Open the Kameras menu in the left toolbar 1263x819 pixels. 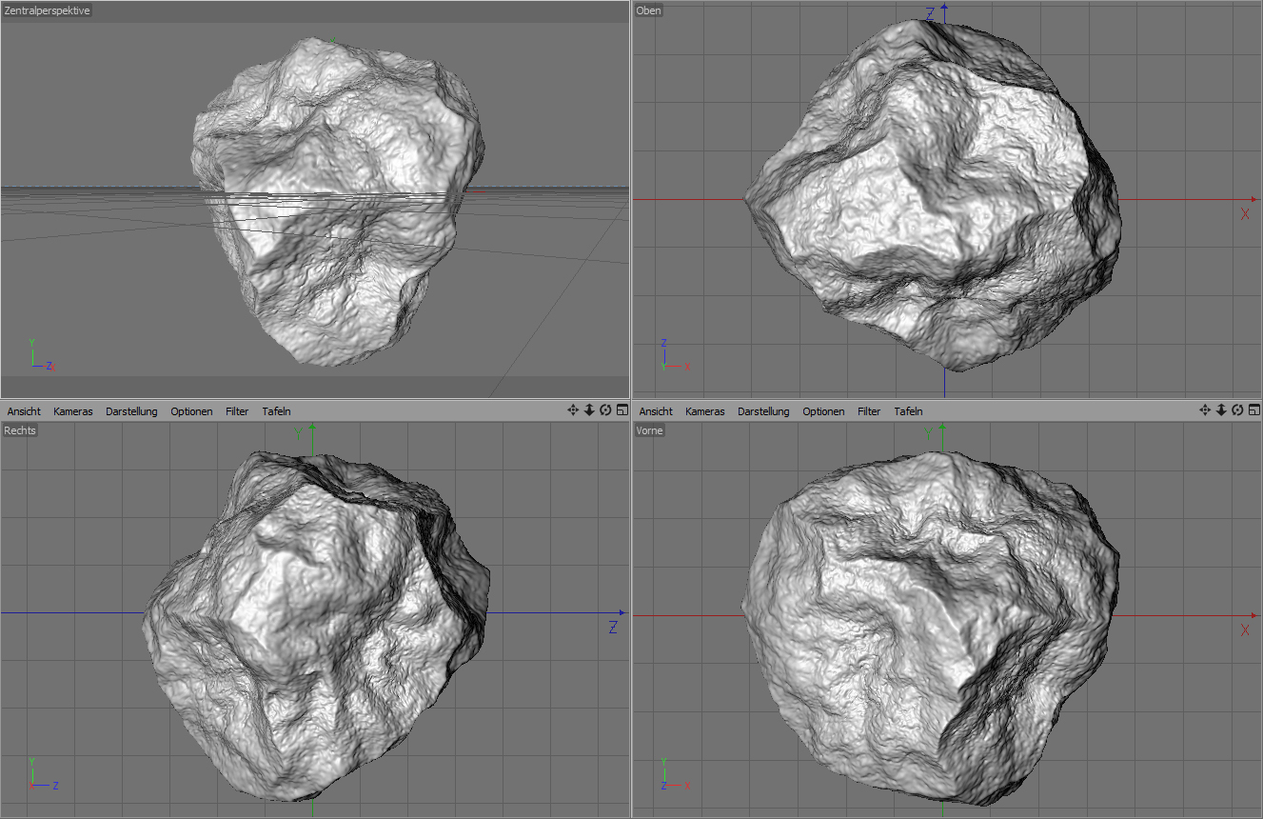click(72, 410)
